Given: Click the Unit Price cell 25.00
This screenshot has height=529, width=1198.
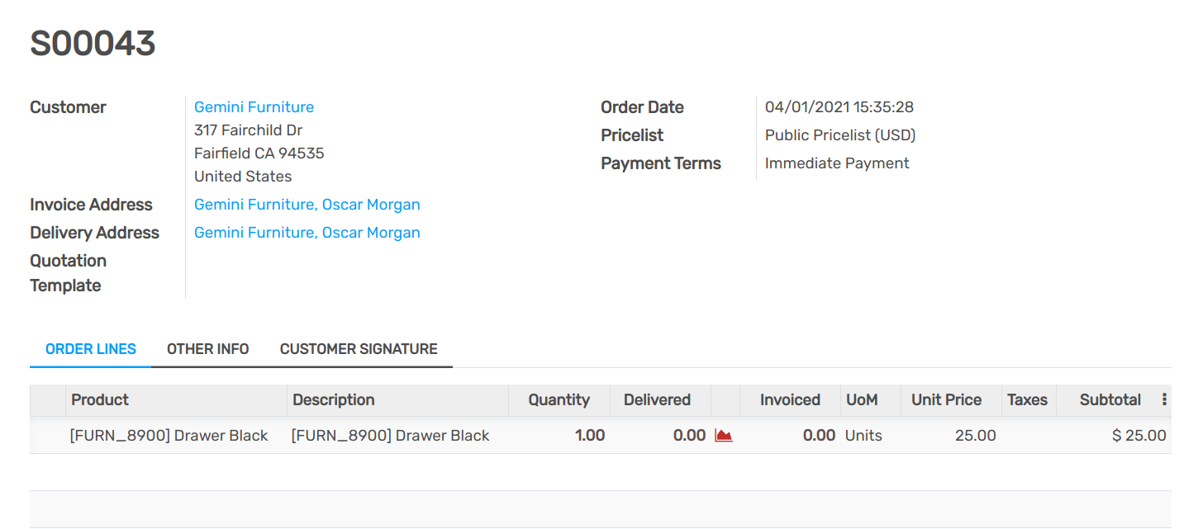Looking at the screenshot, I should [x=975, y=435].
